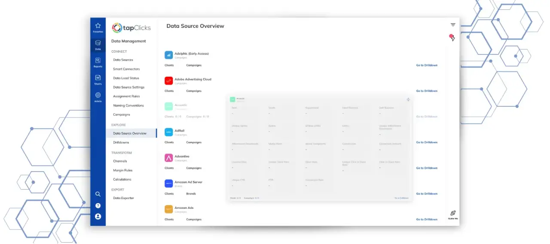550x244 pixels.
Task: Click the tapClicks logo
Action: click(x=131, y=28)
